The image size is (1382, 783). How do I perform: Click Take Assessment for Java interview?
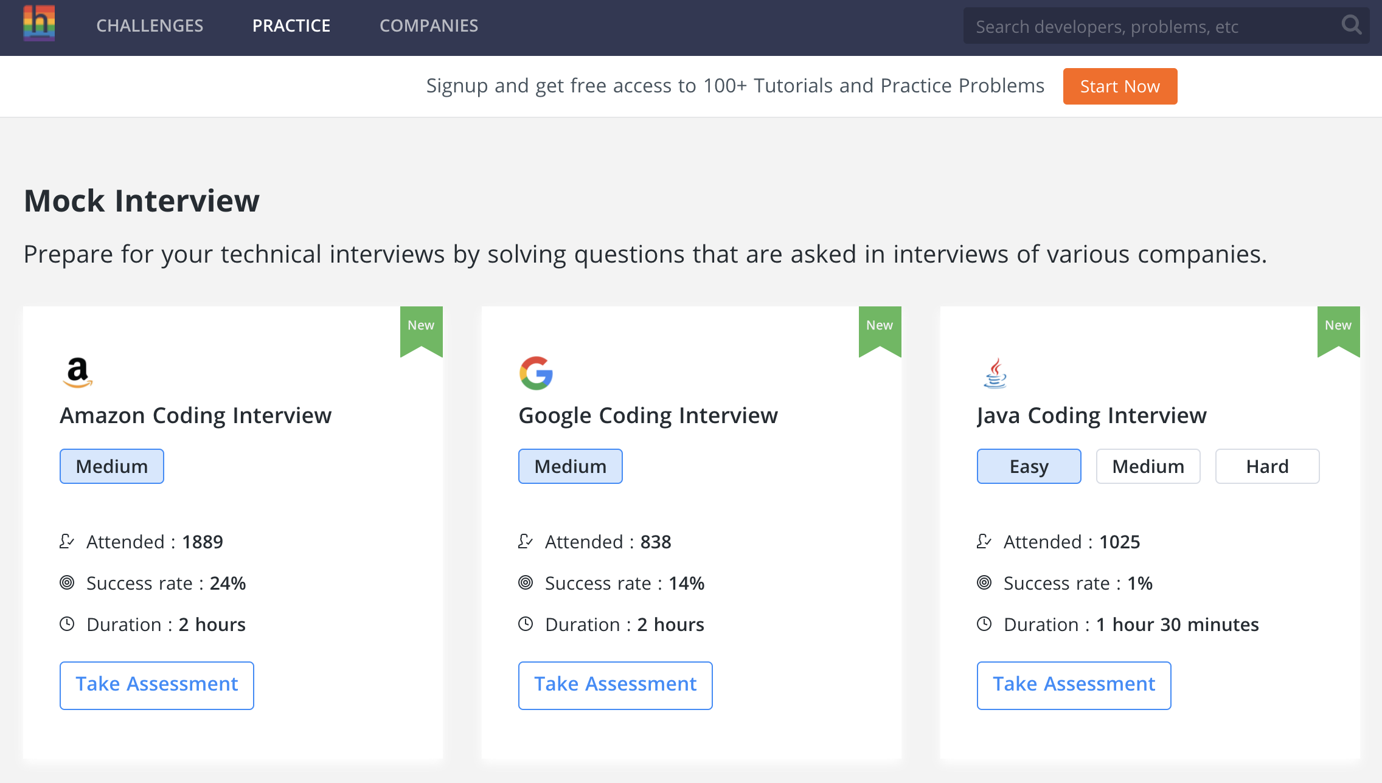click(1074, 683)
